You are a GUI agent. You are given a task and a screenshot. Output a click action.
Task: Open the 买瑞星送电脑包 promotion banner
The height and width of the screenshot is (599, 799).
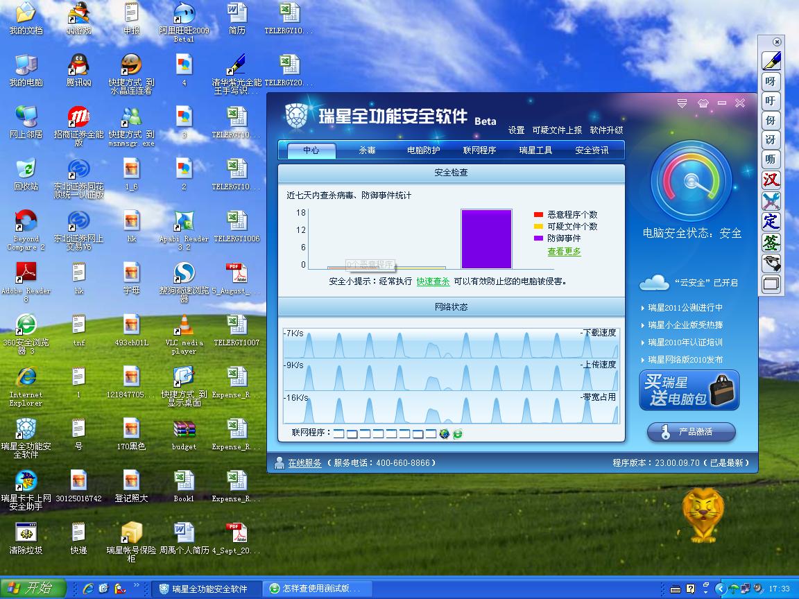tap(689, 390)
